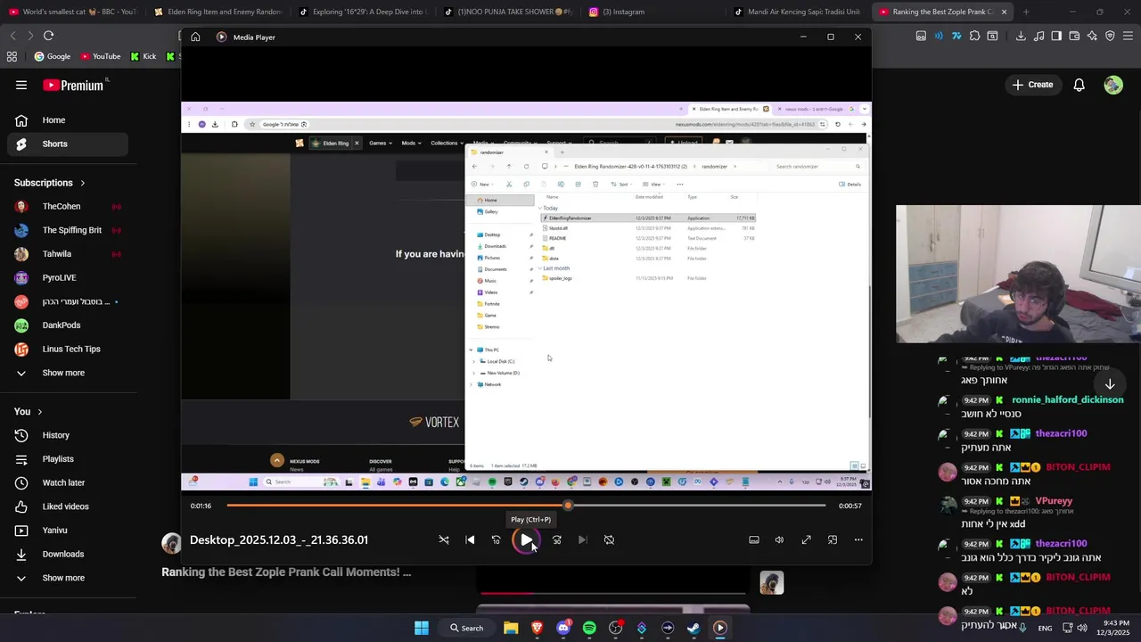Open the Media Player volume control
Screen dimensions: 1141x642
779,539
